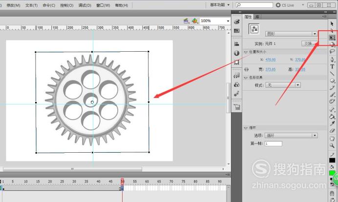Switch to the 属性 tab

click(248, 17)
